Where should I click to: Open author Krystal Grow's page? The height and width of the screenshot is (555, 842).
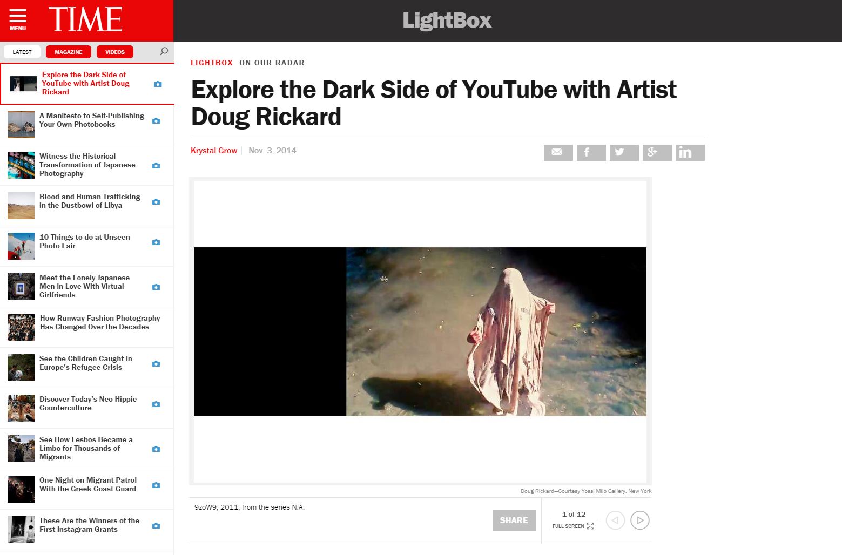[x=214, y=151]
